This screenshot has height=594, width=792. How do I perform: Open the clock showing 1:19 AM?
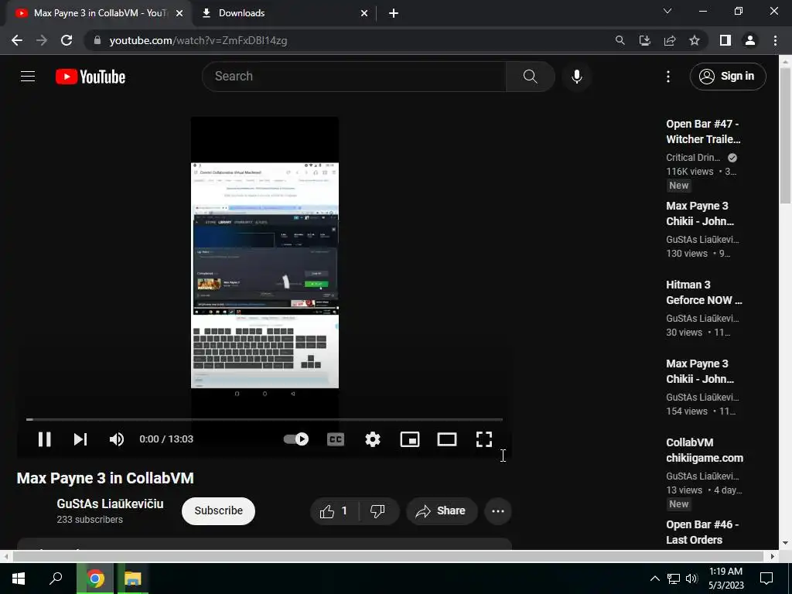[x=725, y=579]
